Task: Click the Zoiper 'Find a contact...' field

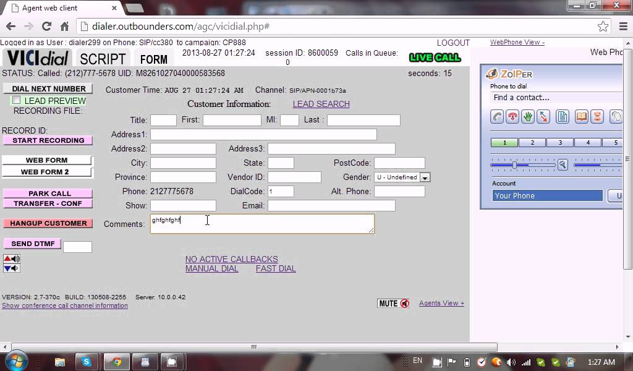Action: pos(557,98)
